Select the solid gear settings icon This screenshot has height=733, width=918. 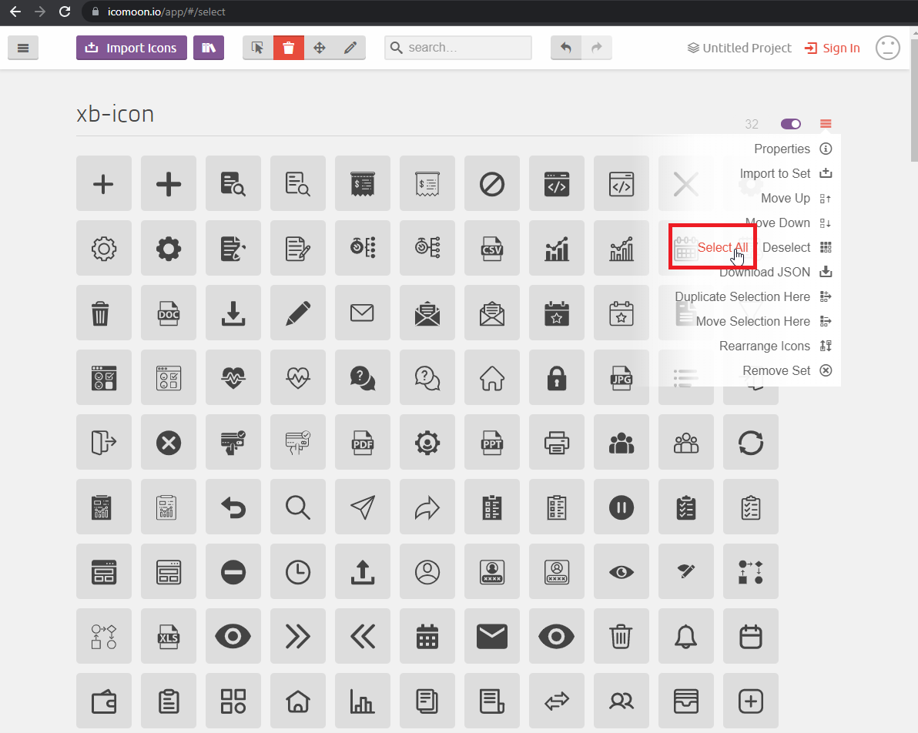click(169, 248)
